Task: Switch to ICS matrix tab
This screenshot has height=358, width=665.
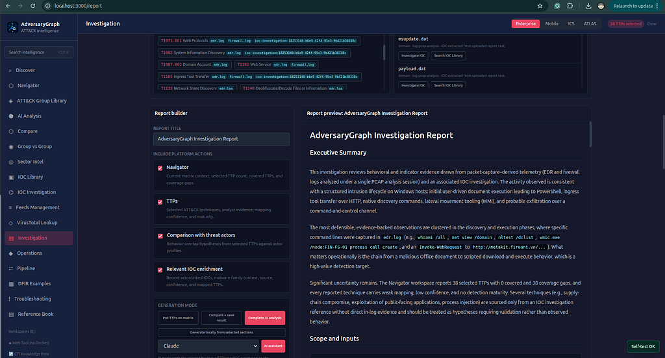Action: coord(571,24)
